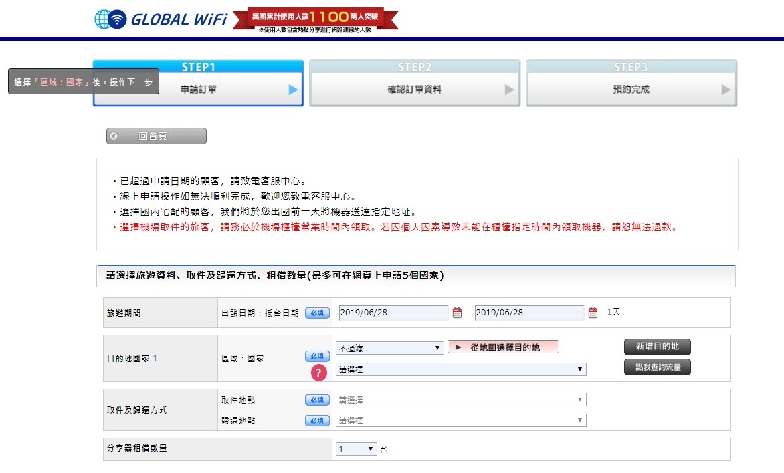Open the country 請選擇 dropdown
The width and height of the screenshot is (784, 473).
point(461,369)
